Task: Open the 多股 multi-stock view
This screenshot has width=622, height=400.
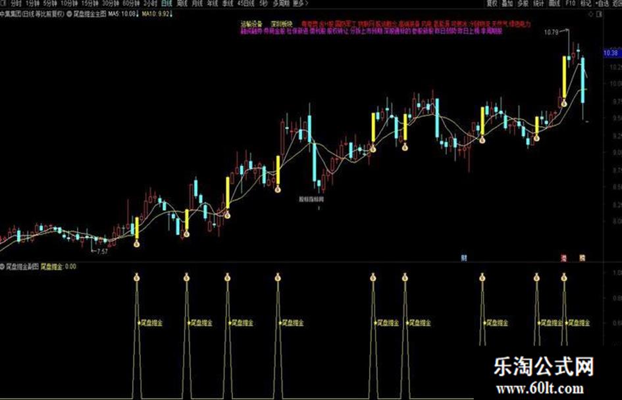Action: point(523,3)
